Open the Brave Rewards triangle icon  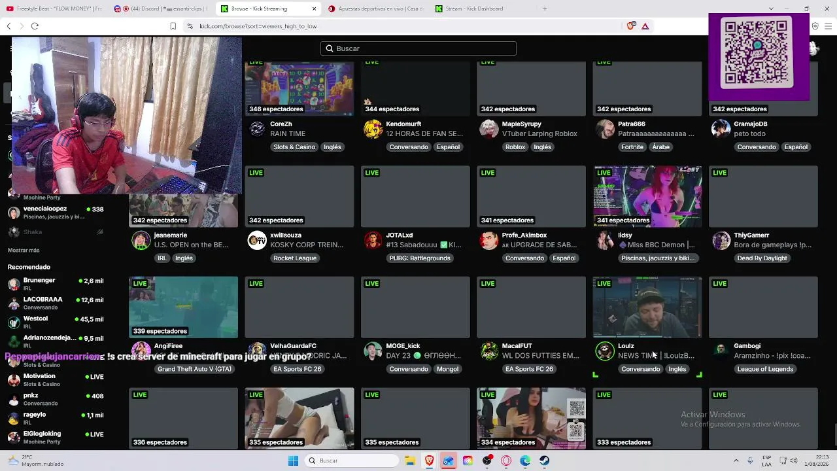pos(645,26)
